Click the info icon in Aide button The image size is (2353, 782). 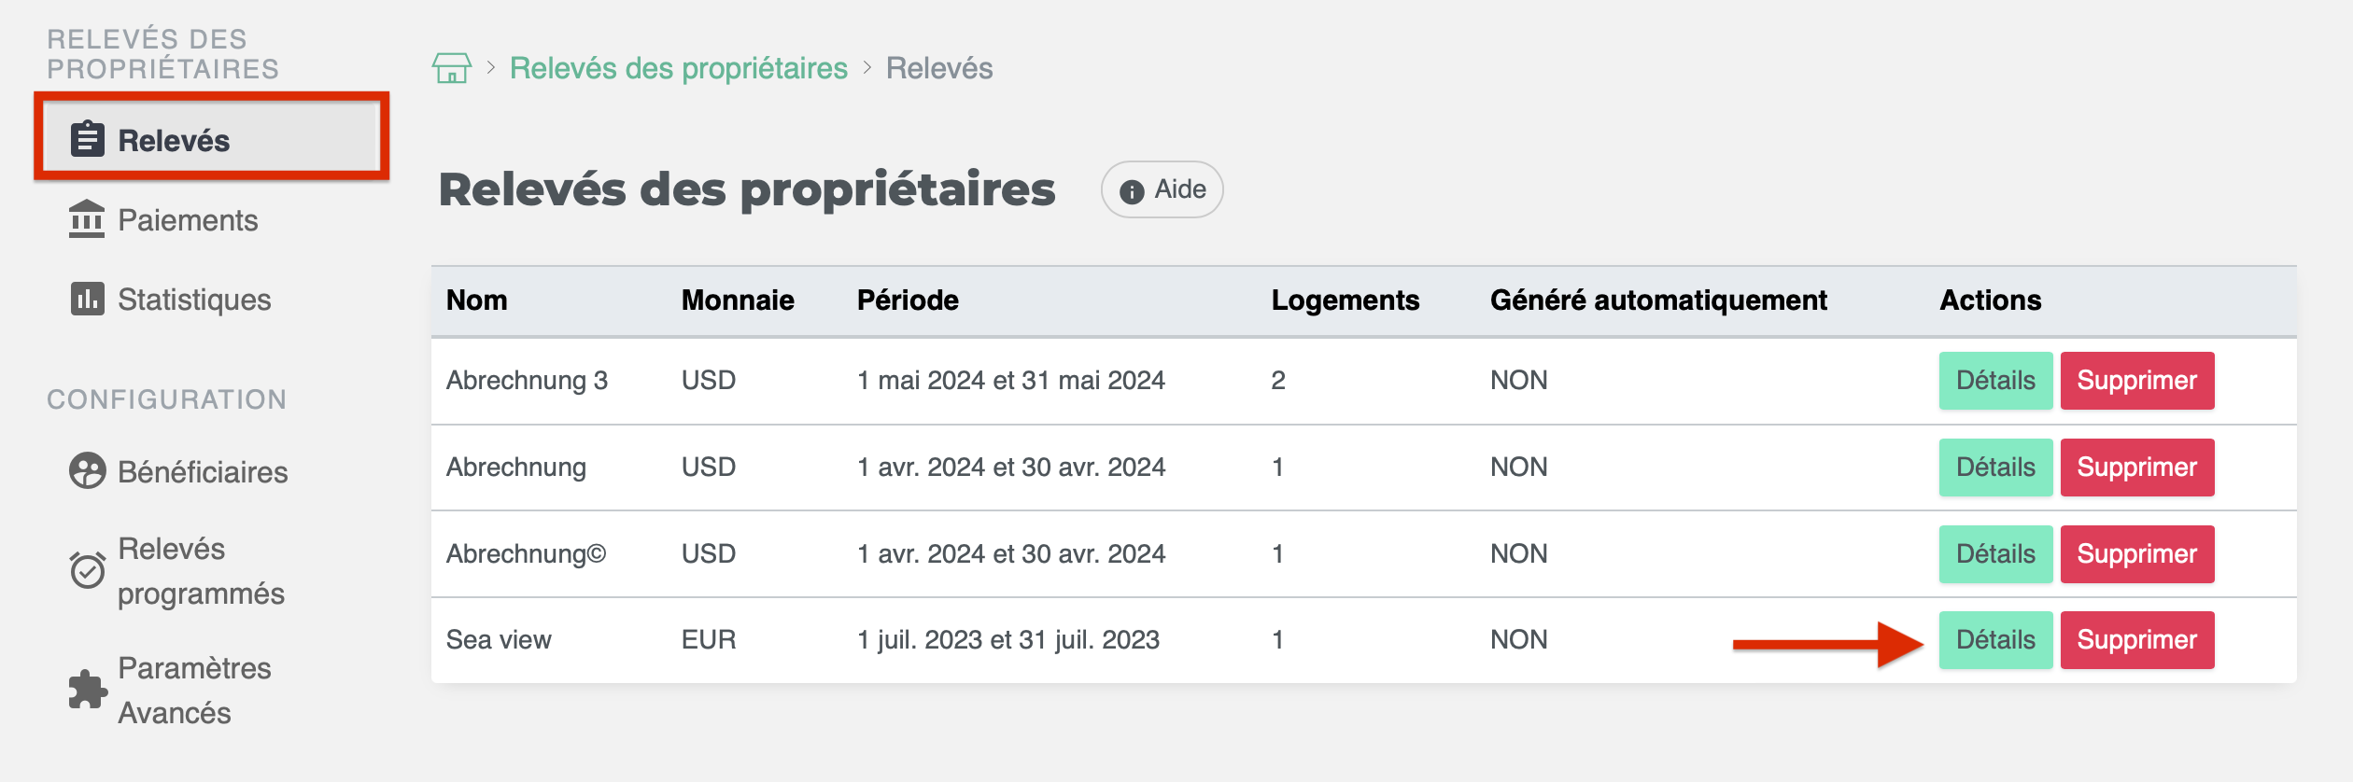[1132, 191]
